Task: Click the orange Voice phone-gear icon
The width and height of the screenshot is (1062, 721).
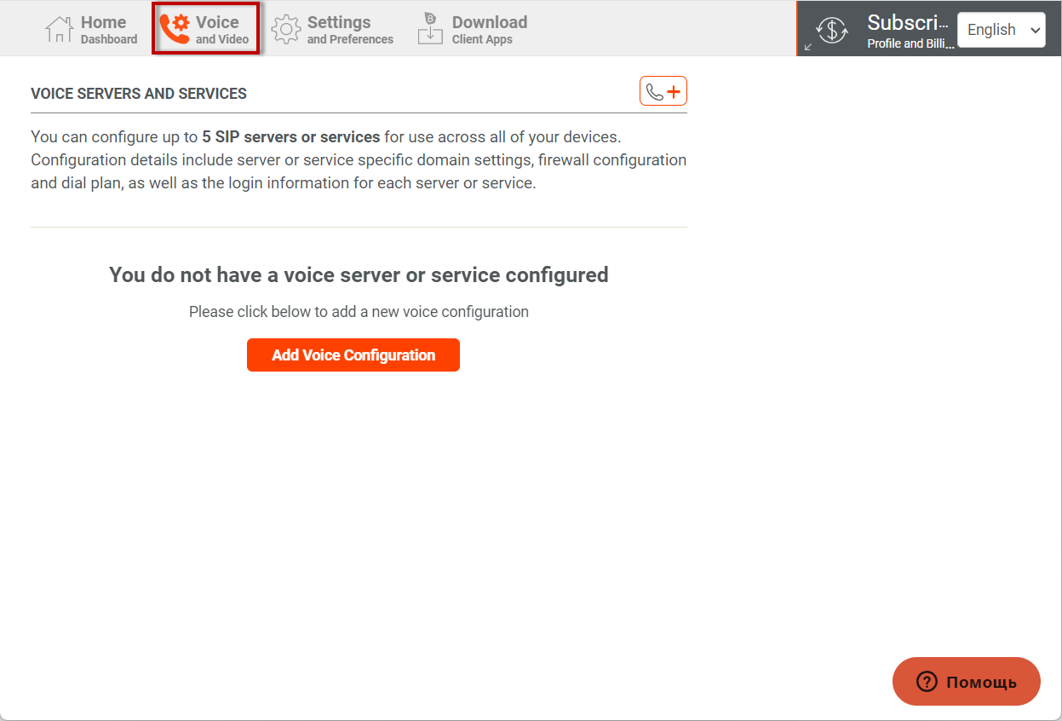Action: (175, 29)
